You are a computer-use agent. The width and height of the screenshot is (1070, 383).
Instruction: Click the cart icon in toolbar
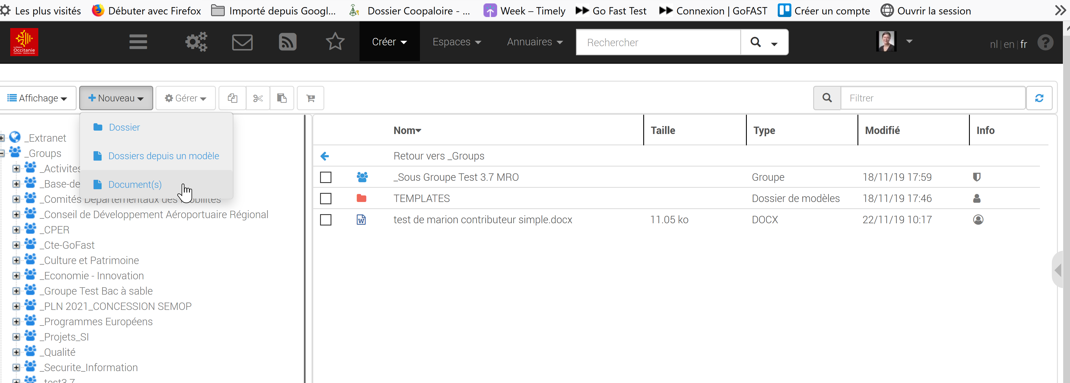tap(310, 98)
